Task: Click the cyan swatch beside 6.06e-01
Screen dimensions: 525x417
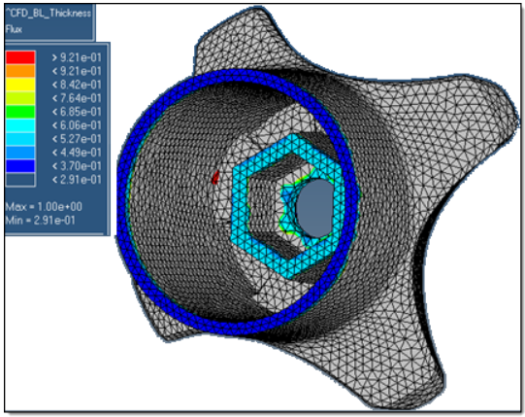Action: [x=20, y=125]
